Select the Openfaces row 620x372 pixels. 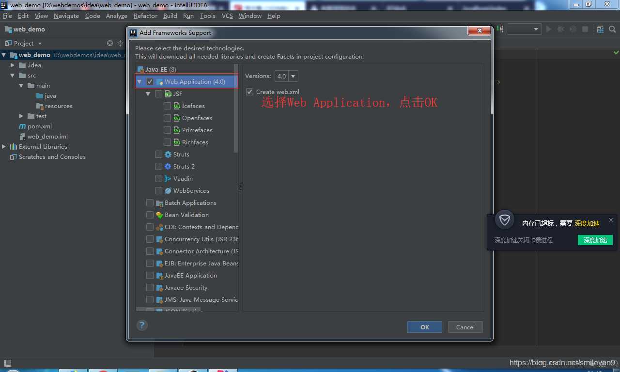coord(197,118)
